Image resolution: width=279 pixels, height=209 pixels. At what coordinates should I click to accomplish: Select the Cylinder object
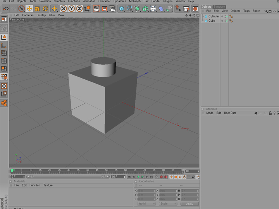[214, 16]
